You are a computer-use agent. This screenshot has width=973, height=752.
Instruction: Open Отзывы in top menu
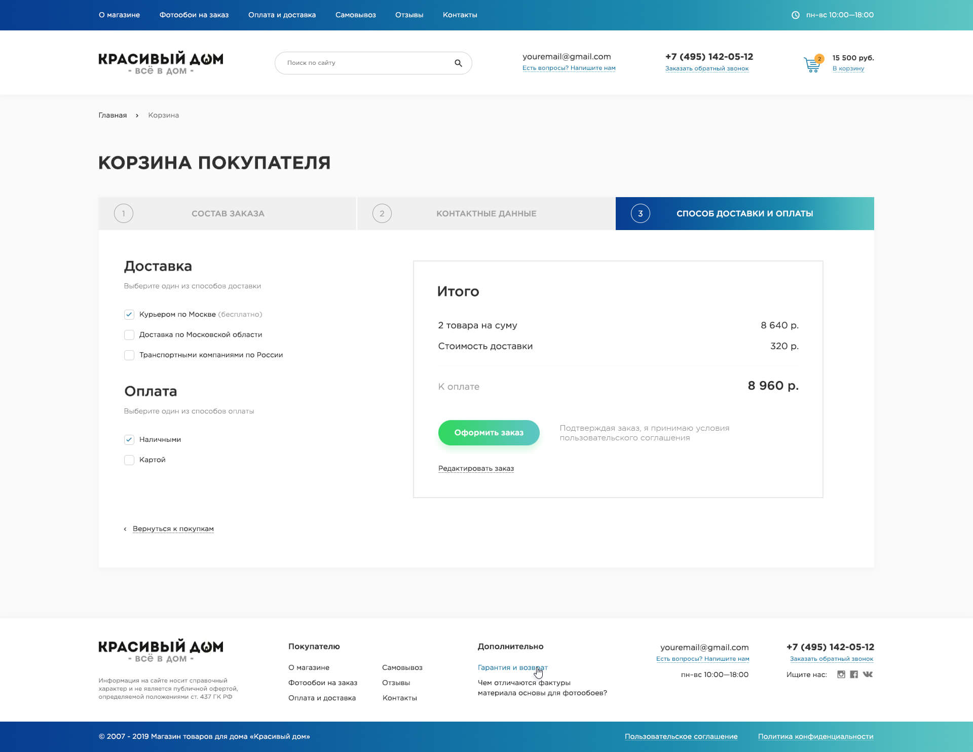(409, 15)
